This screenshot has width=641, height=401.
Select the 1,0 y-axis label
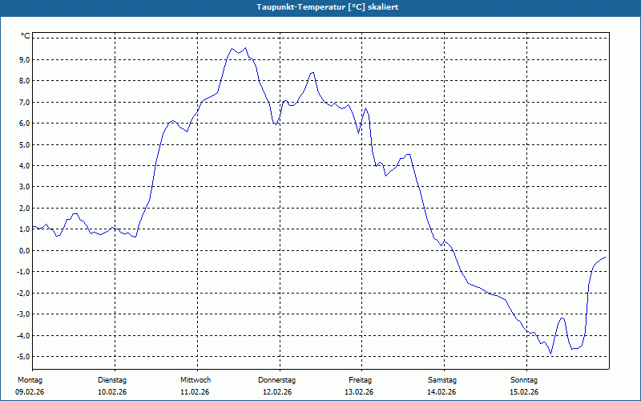pyautogui.click(x=25, y=229)
